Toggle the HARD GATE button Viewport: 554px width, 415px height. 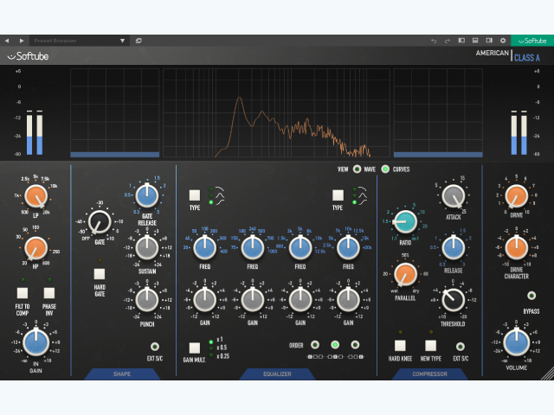[x=100, y=274]
